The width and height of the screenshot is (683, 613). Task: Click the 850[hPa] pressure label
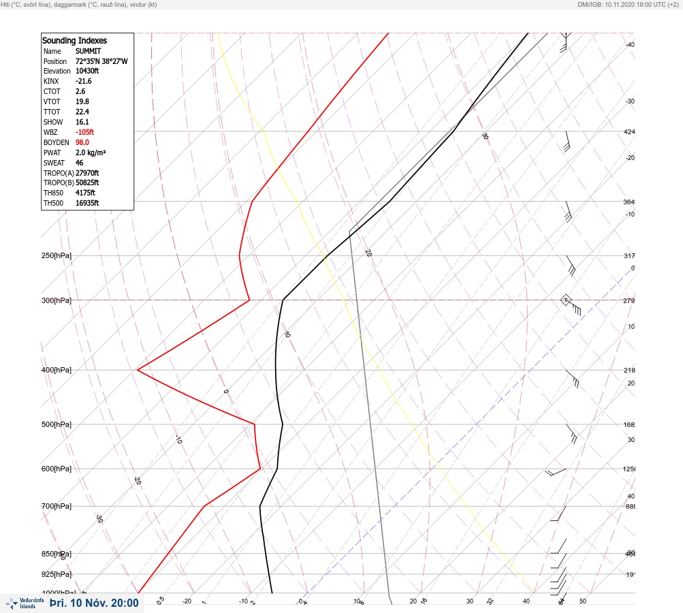[x=57, y=554]
